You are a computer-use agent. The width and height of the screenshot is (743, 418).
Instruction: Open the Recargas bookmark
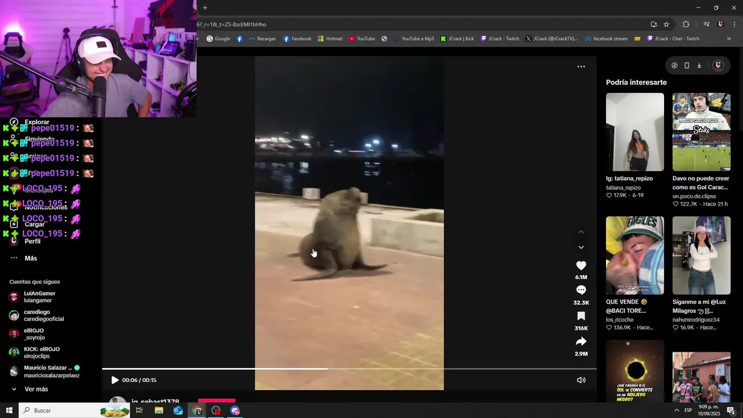click(x=262, y=39)
